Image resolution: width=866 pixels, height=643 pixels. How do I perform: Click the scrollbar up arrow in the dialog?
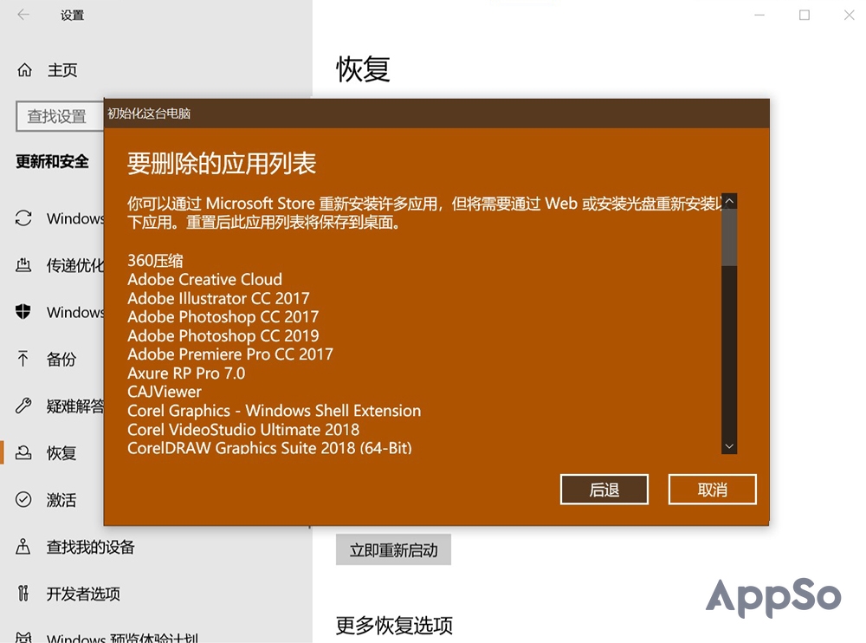point(729,200)
